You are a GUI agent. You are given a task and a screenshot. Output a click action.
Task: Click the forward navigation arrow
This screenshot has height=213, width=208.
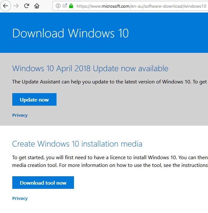pyautogui.click(x=16, y=6)
